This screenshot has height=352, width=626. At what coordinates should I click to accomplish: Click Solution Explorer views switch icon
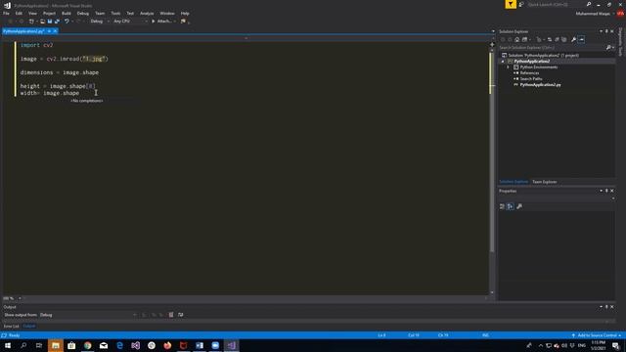[524, 39]
